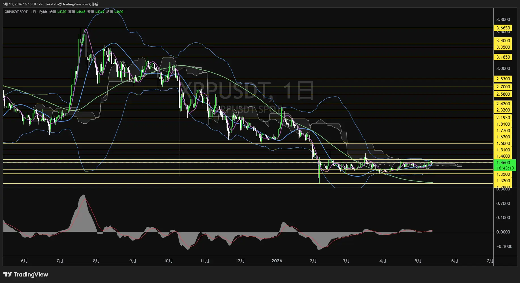This screenshot has height=283, width=520.
Task: Click the 2月 time axis label
Action: coord(313,261)
